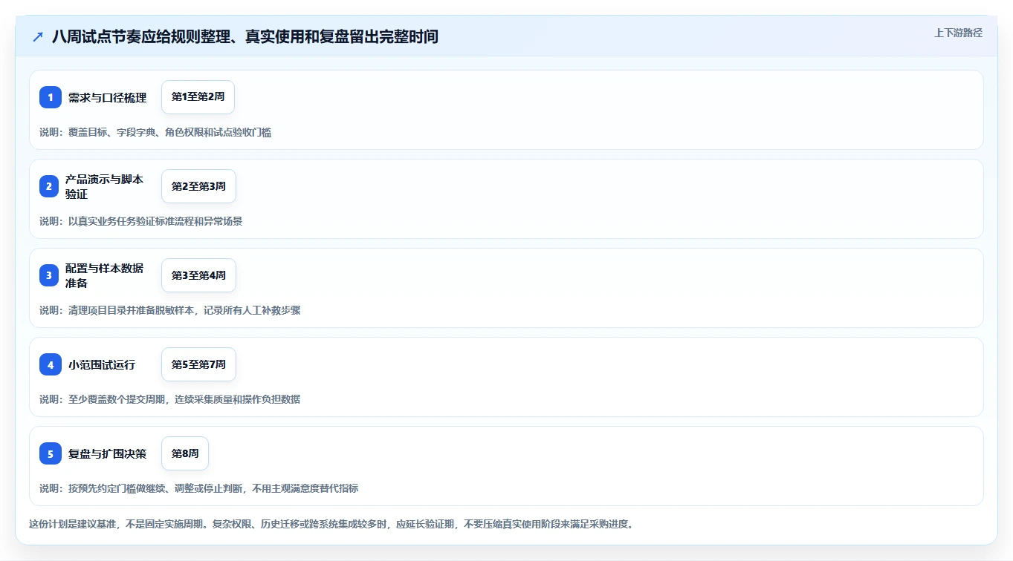Click the step title 复盘与扩围决策
Image resolution: width=1013 pixels, height=561 pixels.
[107, 453]
